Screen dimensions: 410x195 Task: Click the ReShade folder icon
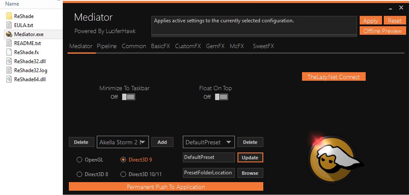9,16
